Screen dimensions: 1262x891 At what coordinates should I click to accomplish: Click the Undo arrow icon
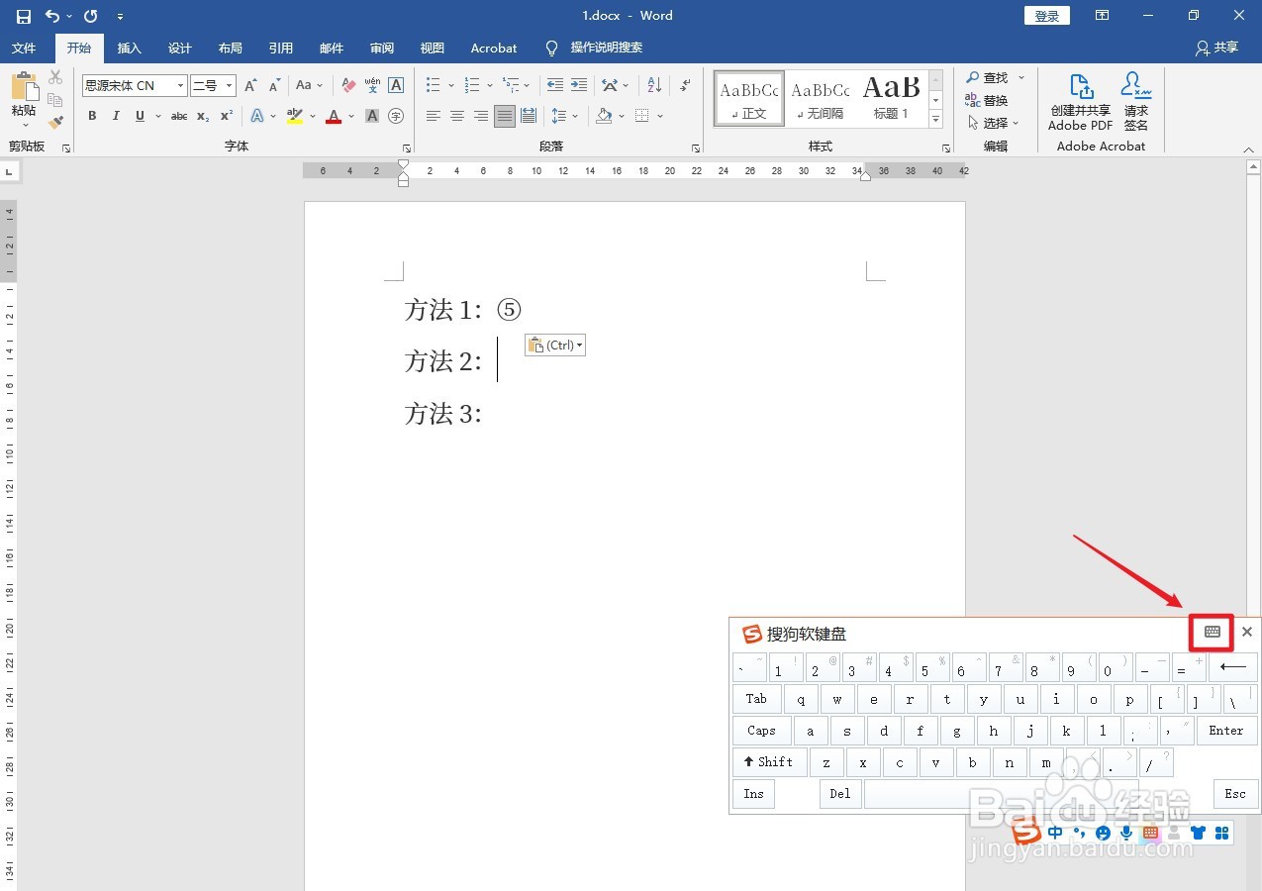52,16
